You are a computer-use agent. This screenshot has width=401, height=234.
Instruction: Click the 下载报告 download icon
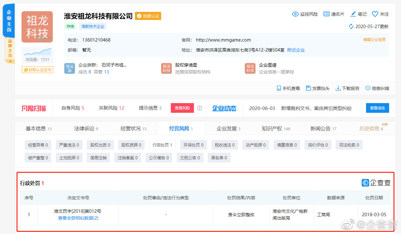coord(338,88)
